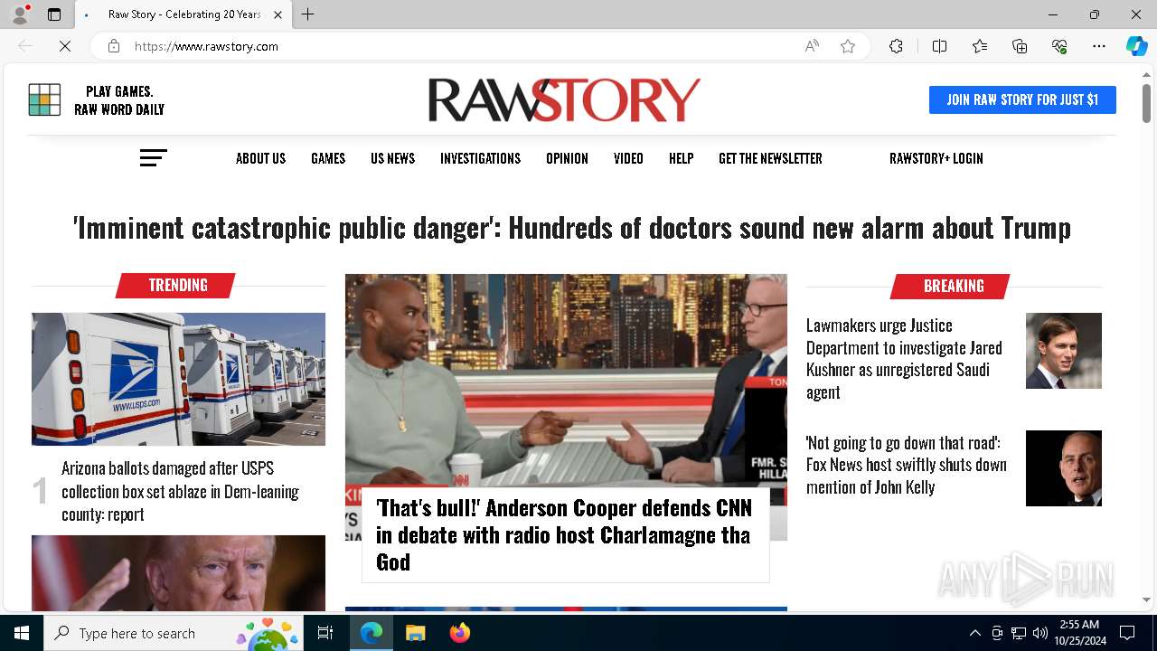Open Opinion section
Screen dimensions: 1157x651
567,158
